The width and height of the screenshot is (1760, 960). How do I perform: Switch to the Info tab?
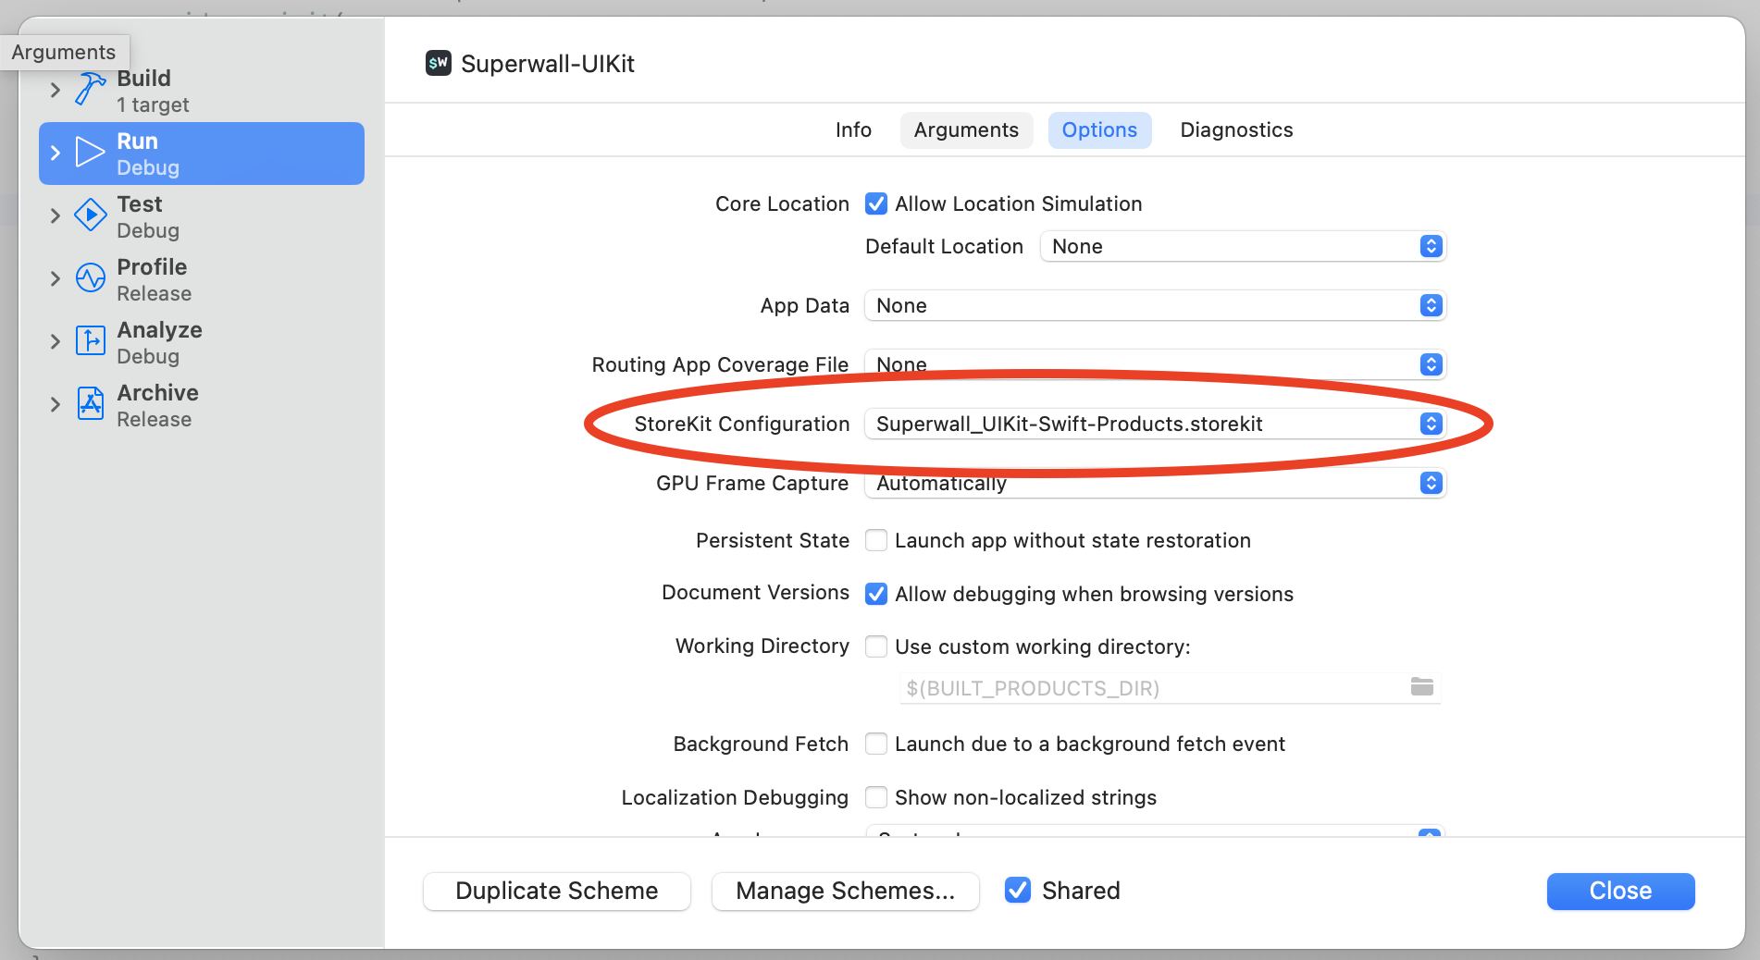(x=852, y=130)
